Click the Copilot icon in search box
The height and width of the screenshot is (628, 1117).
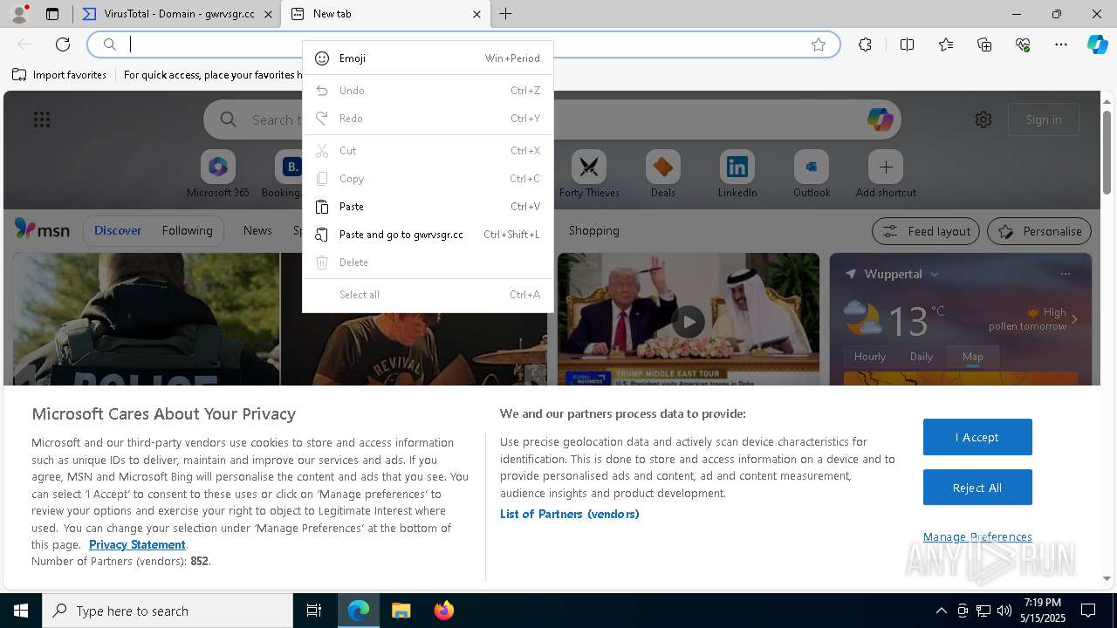coord(880,119)
